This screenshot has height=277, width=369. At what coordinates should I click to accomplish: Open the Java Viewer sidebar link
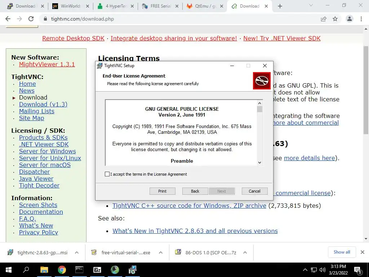click(36, 179)
